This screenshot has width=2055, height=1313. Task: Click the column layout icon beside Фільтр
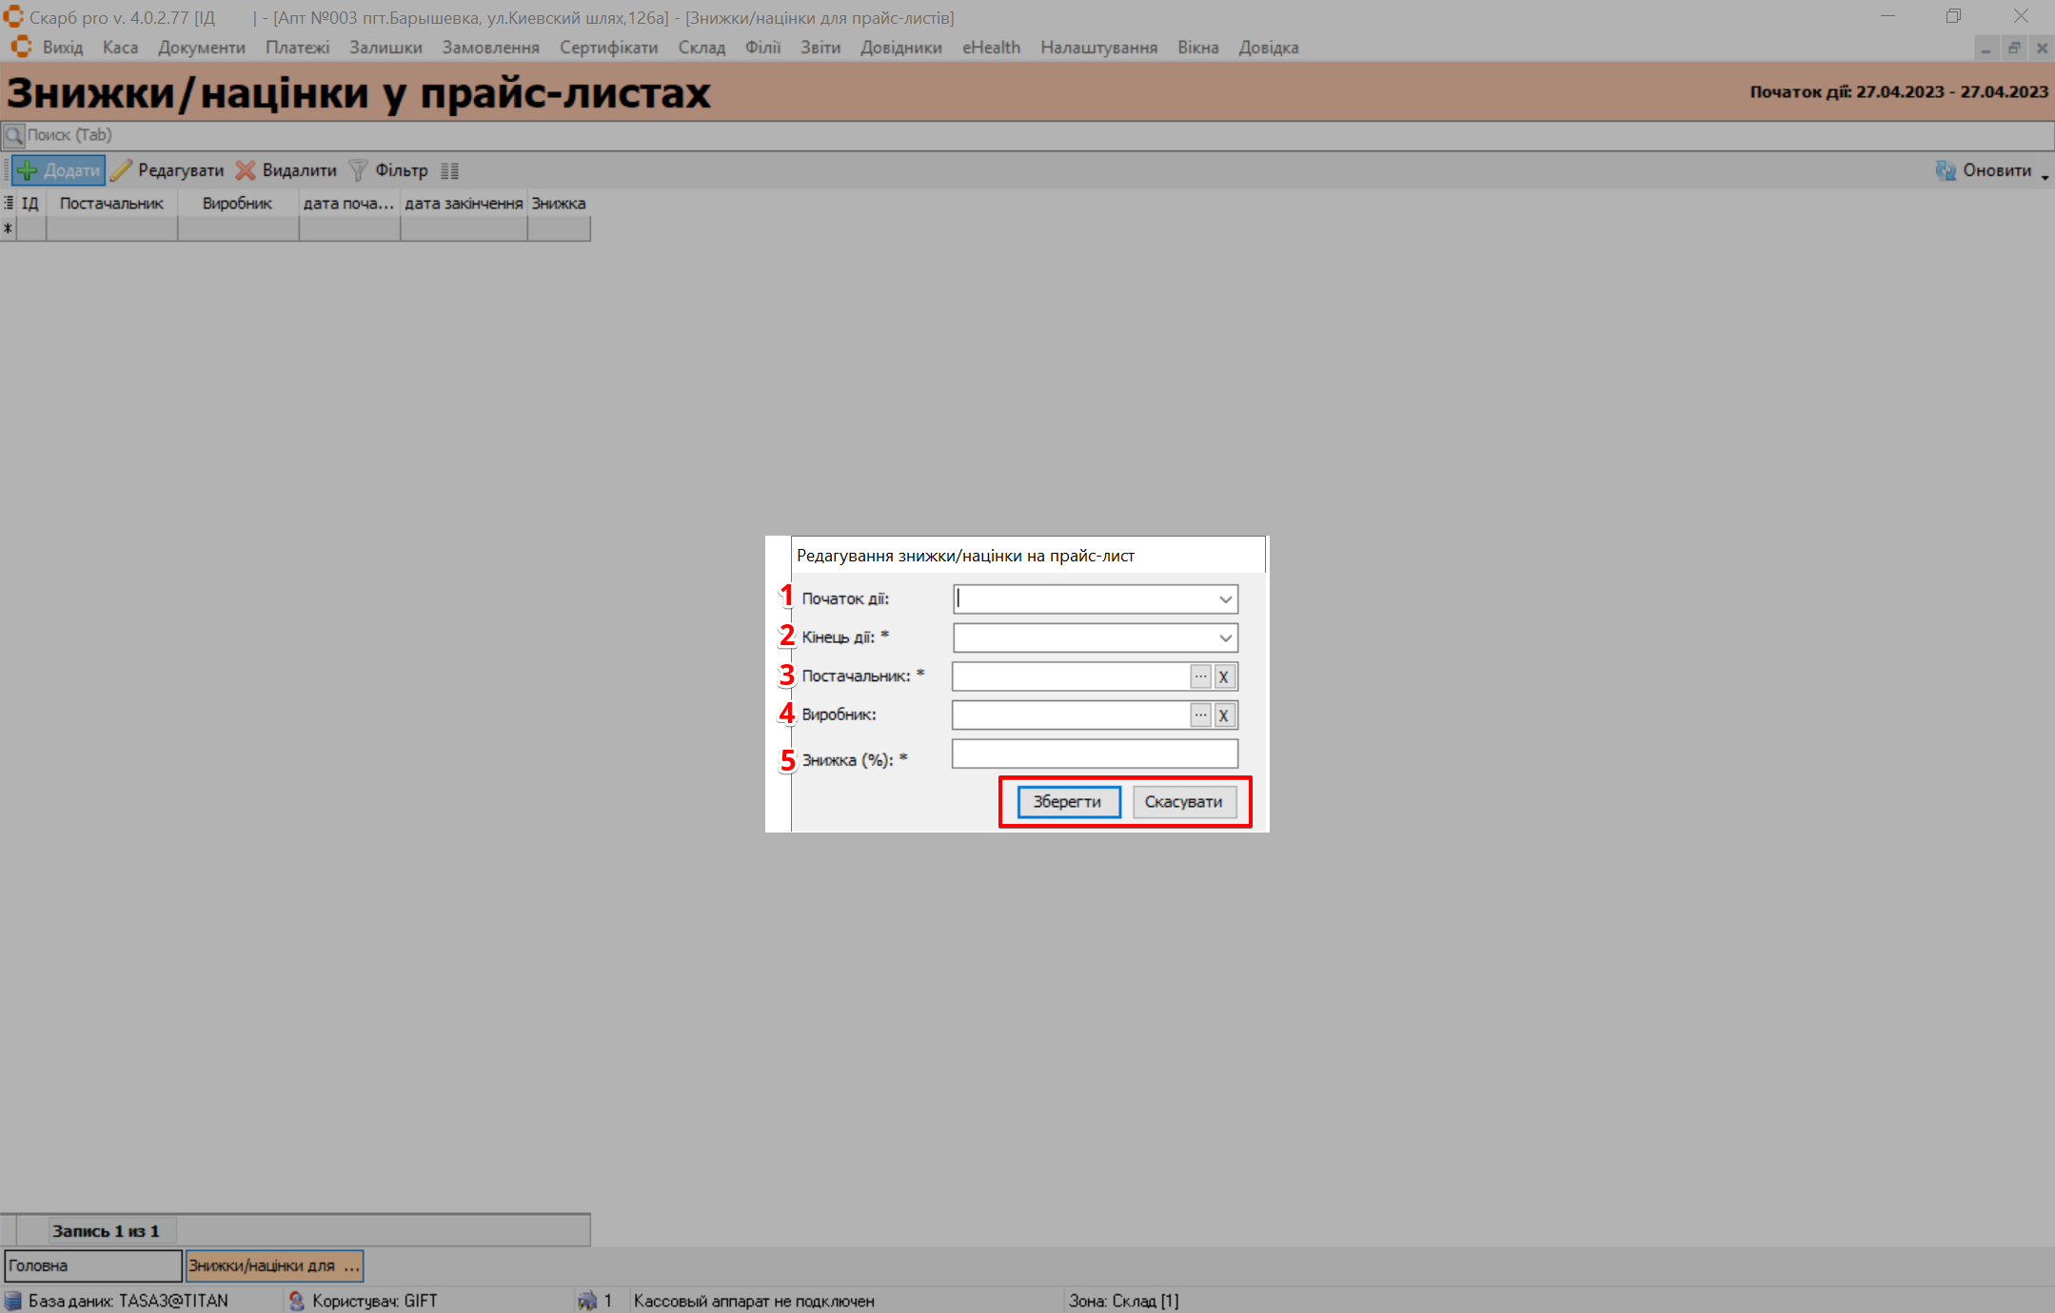(450, 171)
